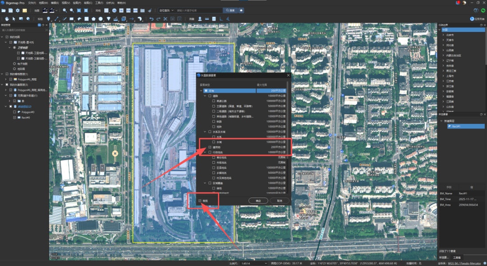Click the Save floppy disk icon
Viewport: 487px width, 266px height.
click(10, 10)
